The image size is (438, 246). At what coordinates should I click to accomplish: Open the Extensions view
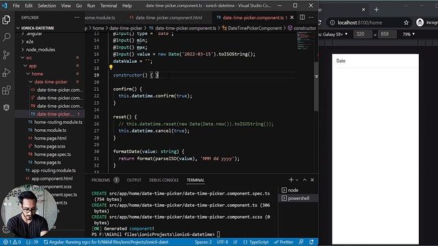6,90
